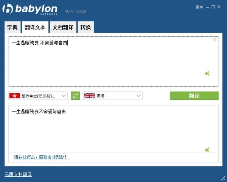Expand the source language dropdown arrow
The width and height of the screenshot is (227, 182).
[64, 96]
